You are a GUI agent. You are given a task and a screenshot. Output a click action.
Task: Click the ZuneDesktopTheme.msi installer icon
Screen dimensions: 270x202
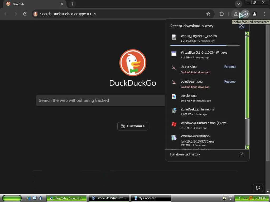point(174,110)
